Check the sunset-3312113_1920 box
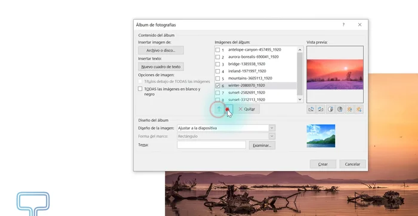This screenshot has height=216, width=418. [x=218, y=100]
